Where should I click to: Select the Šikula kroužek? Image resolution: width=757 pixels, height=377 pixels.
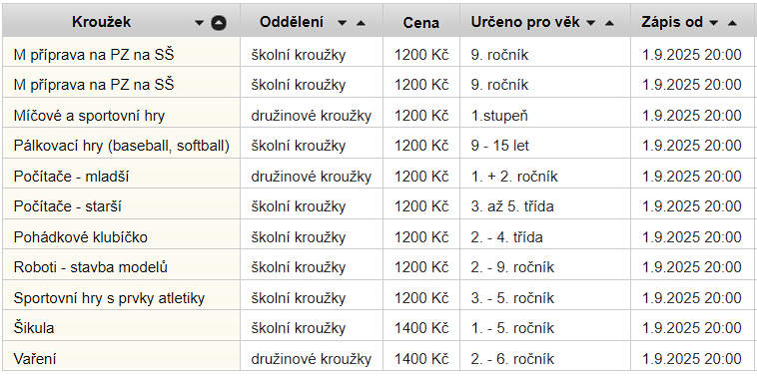[34, 328]
